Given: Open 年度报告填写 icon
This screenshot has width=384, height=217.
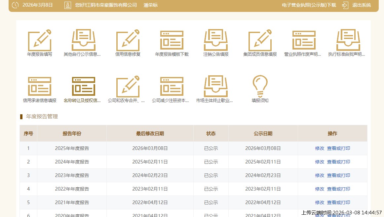Looking at the screenshot, I should click(x=40, y=41).
